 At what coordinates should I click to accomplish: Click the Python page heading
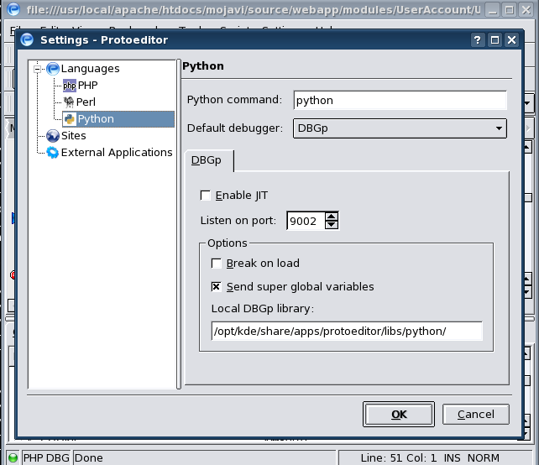pos(203,66)
